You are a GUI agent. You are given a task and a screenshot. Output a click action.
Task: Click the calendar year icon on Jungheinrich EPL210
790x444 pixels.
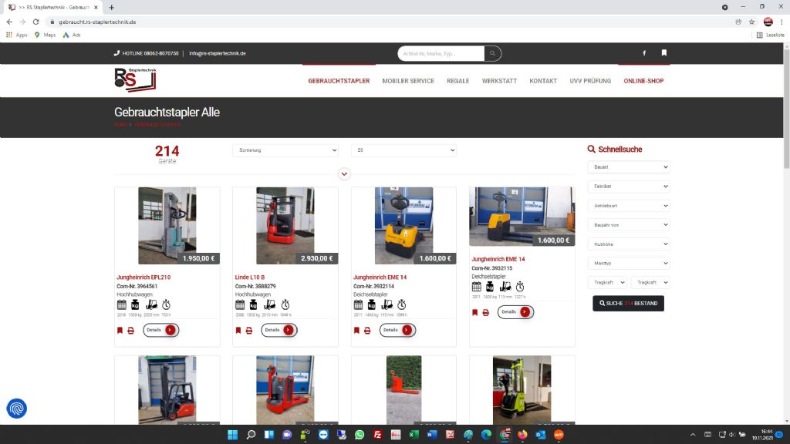click(121, 304)
